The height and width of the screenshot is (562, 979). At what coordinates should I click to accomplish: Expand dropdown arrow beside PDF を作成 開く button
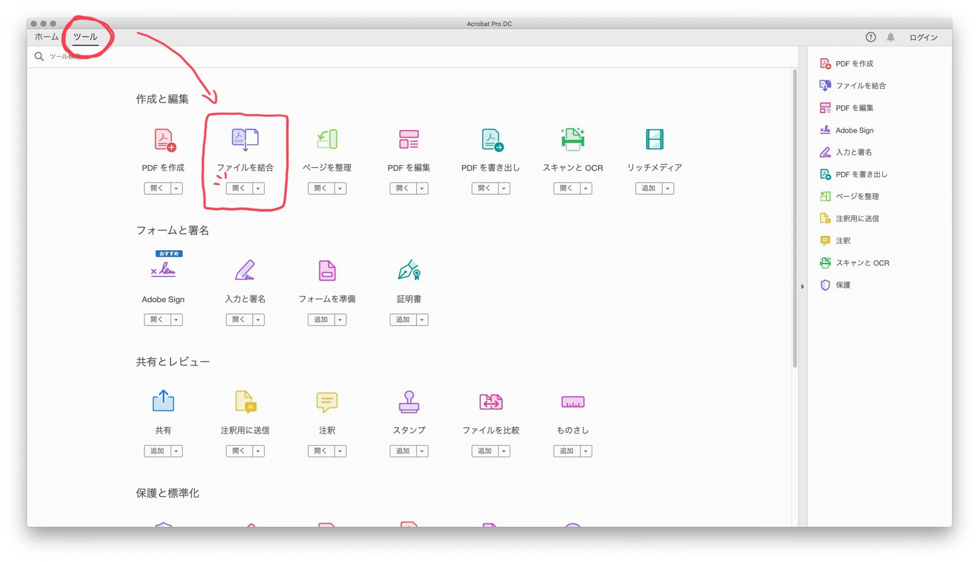[x=176, y=188]
